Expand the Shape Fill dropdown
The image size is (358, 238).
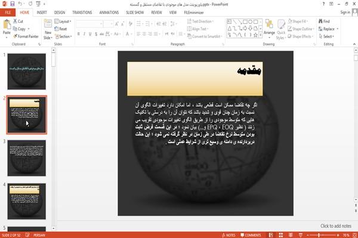pyautogui.click(x=298, y=21)
